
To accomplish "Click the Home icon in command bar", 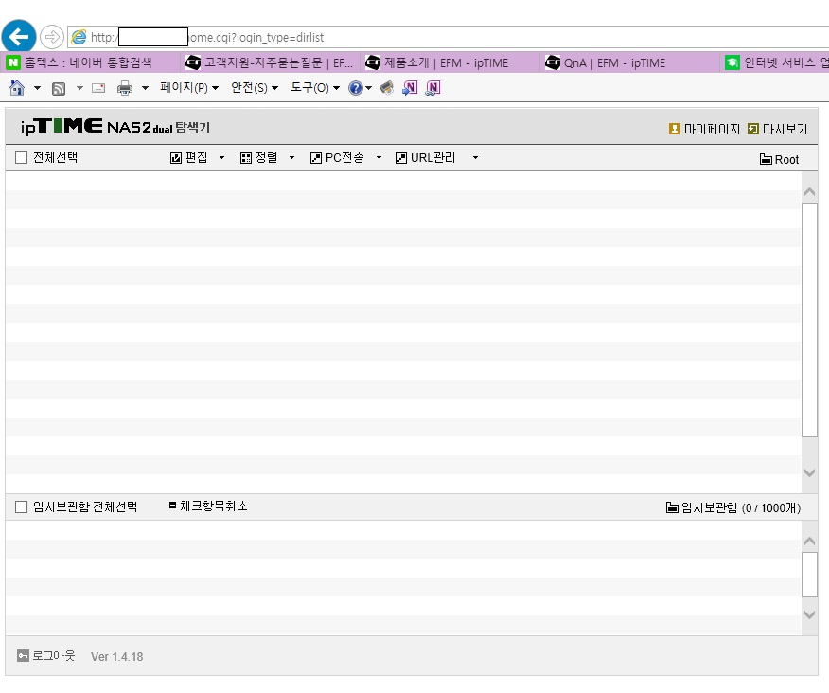I will [17, 88].
